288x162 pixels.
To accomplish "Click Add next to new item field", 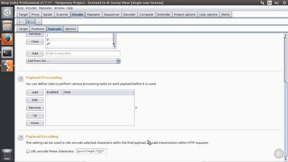I will (x=35, y=54).
